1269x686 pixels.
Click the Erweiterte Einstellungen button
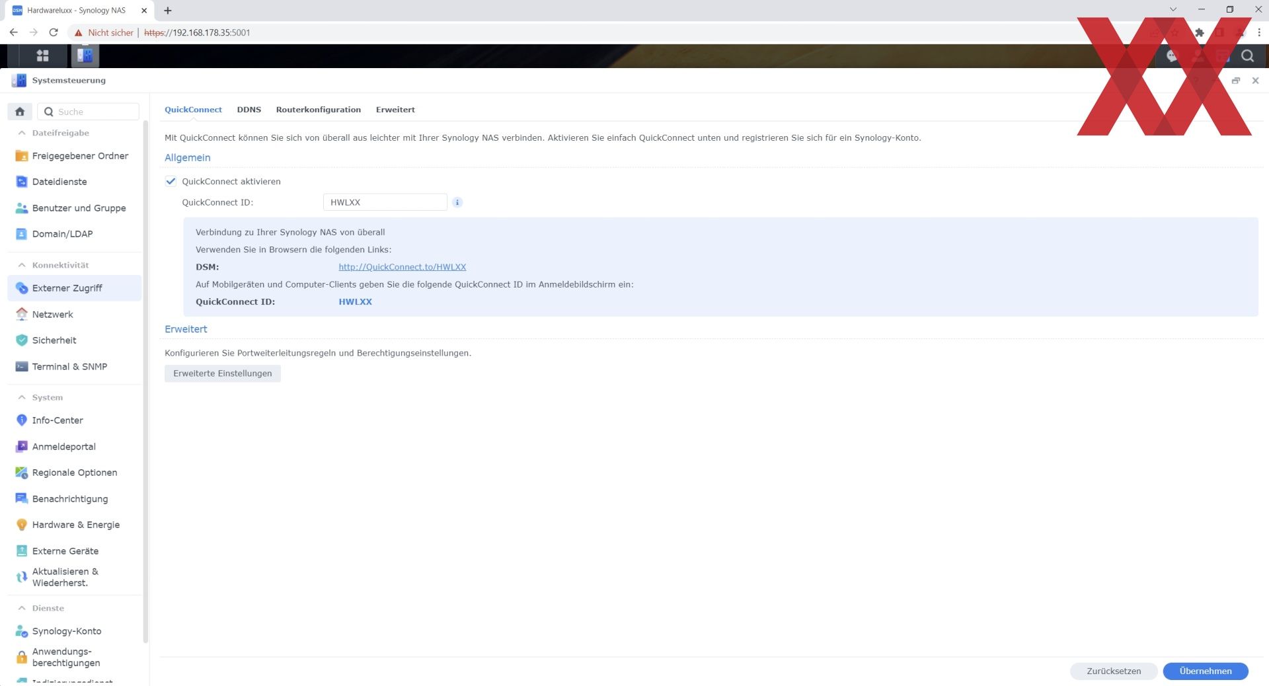[x=222, y=373]
